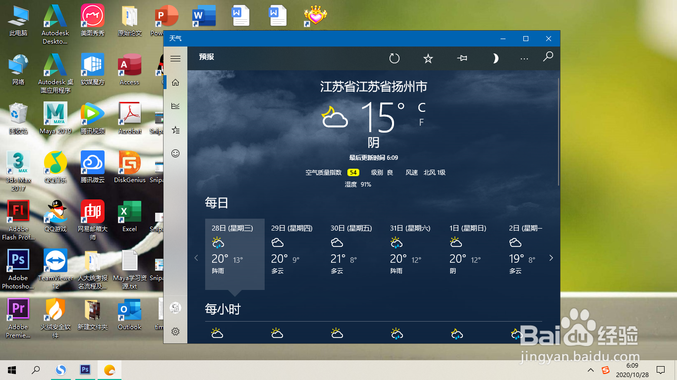
Task: Click the user account avatar in the sidebar
Action: pyautogui.click(x=175, y=307)
